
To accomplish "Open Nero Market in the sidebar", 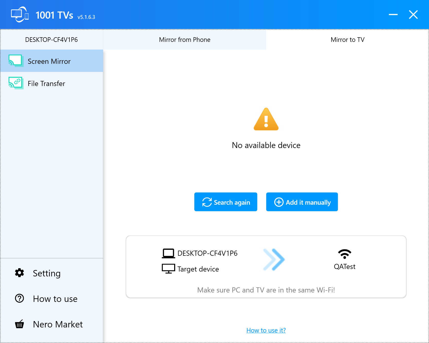I will [52, 324].
